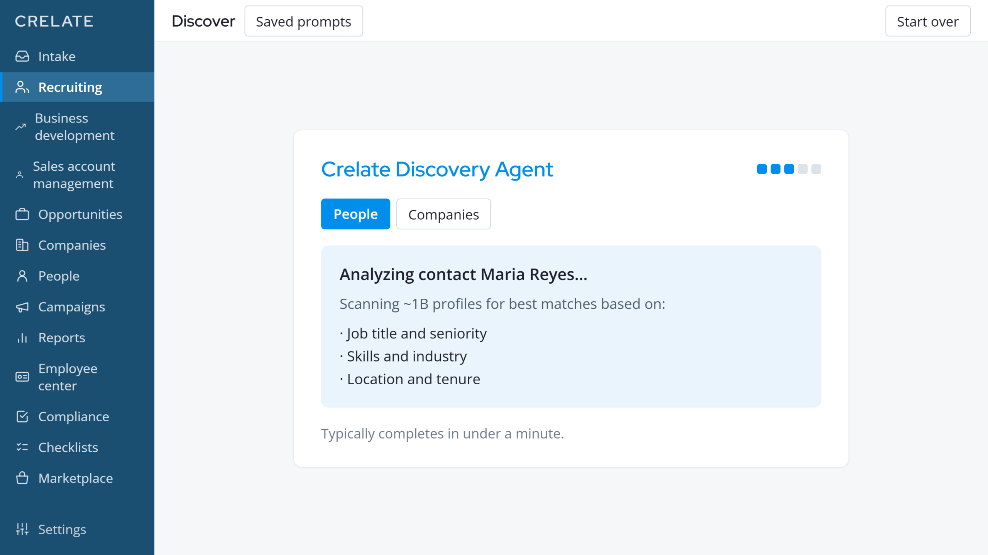Click the Sales account management person icon
988x555 pixels.
(20, 175)
